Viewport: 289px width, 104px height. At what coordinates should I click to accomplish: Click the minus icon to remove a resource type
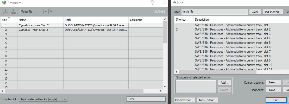point(51,13)
